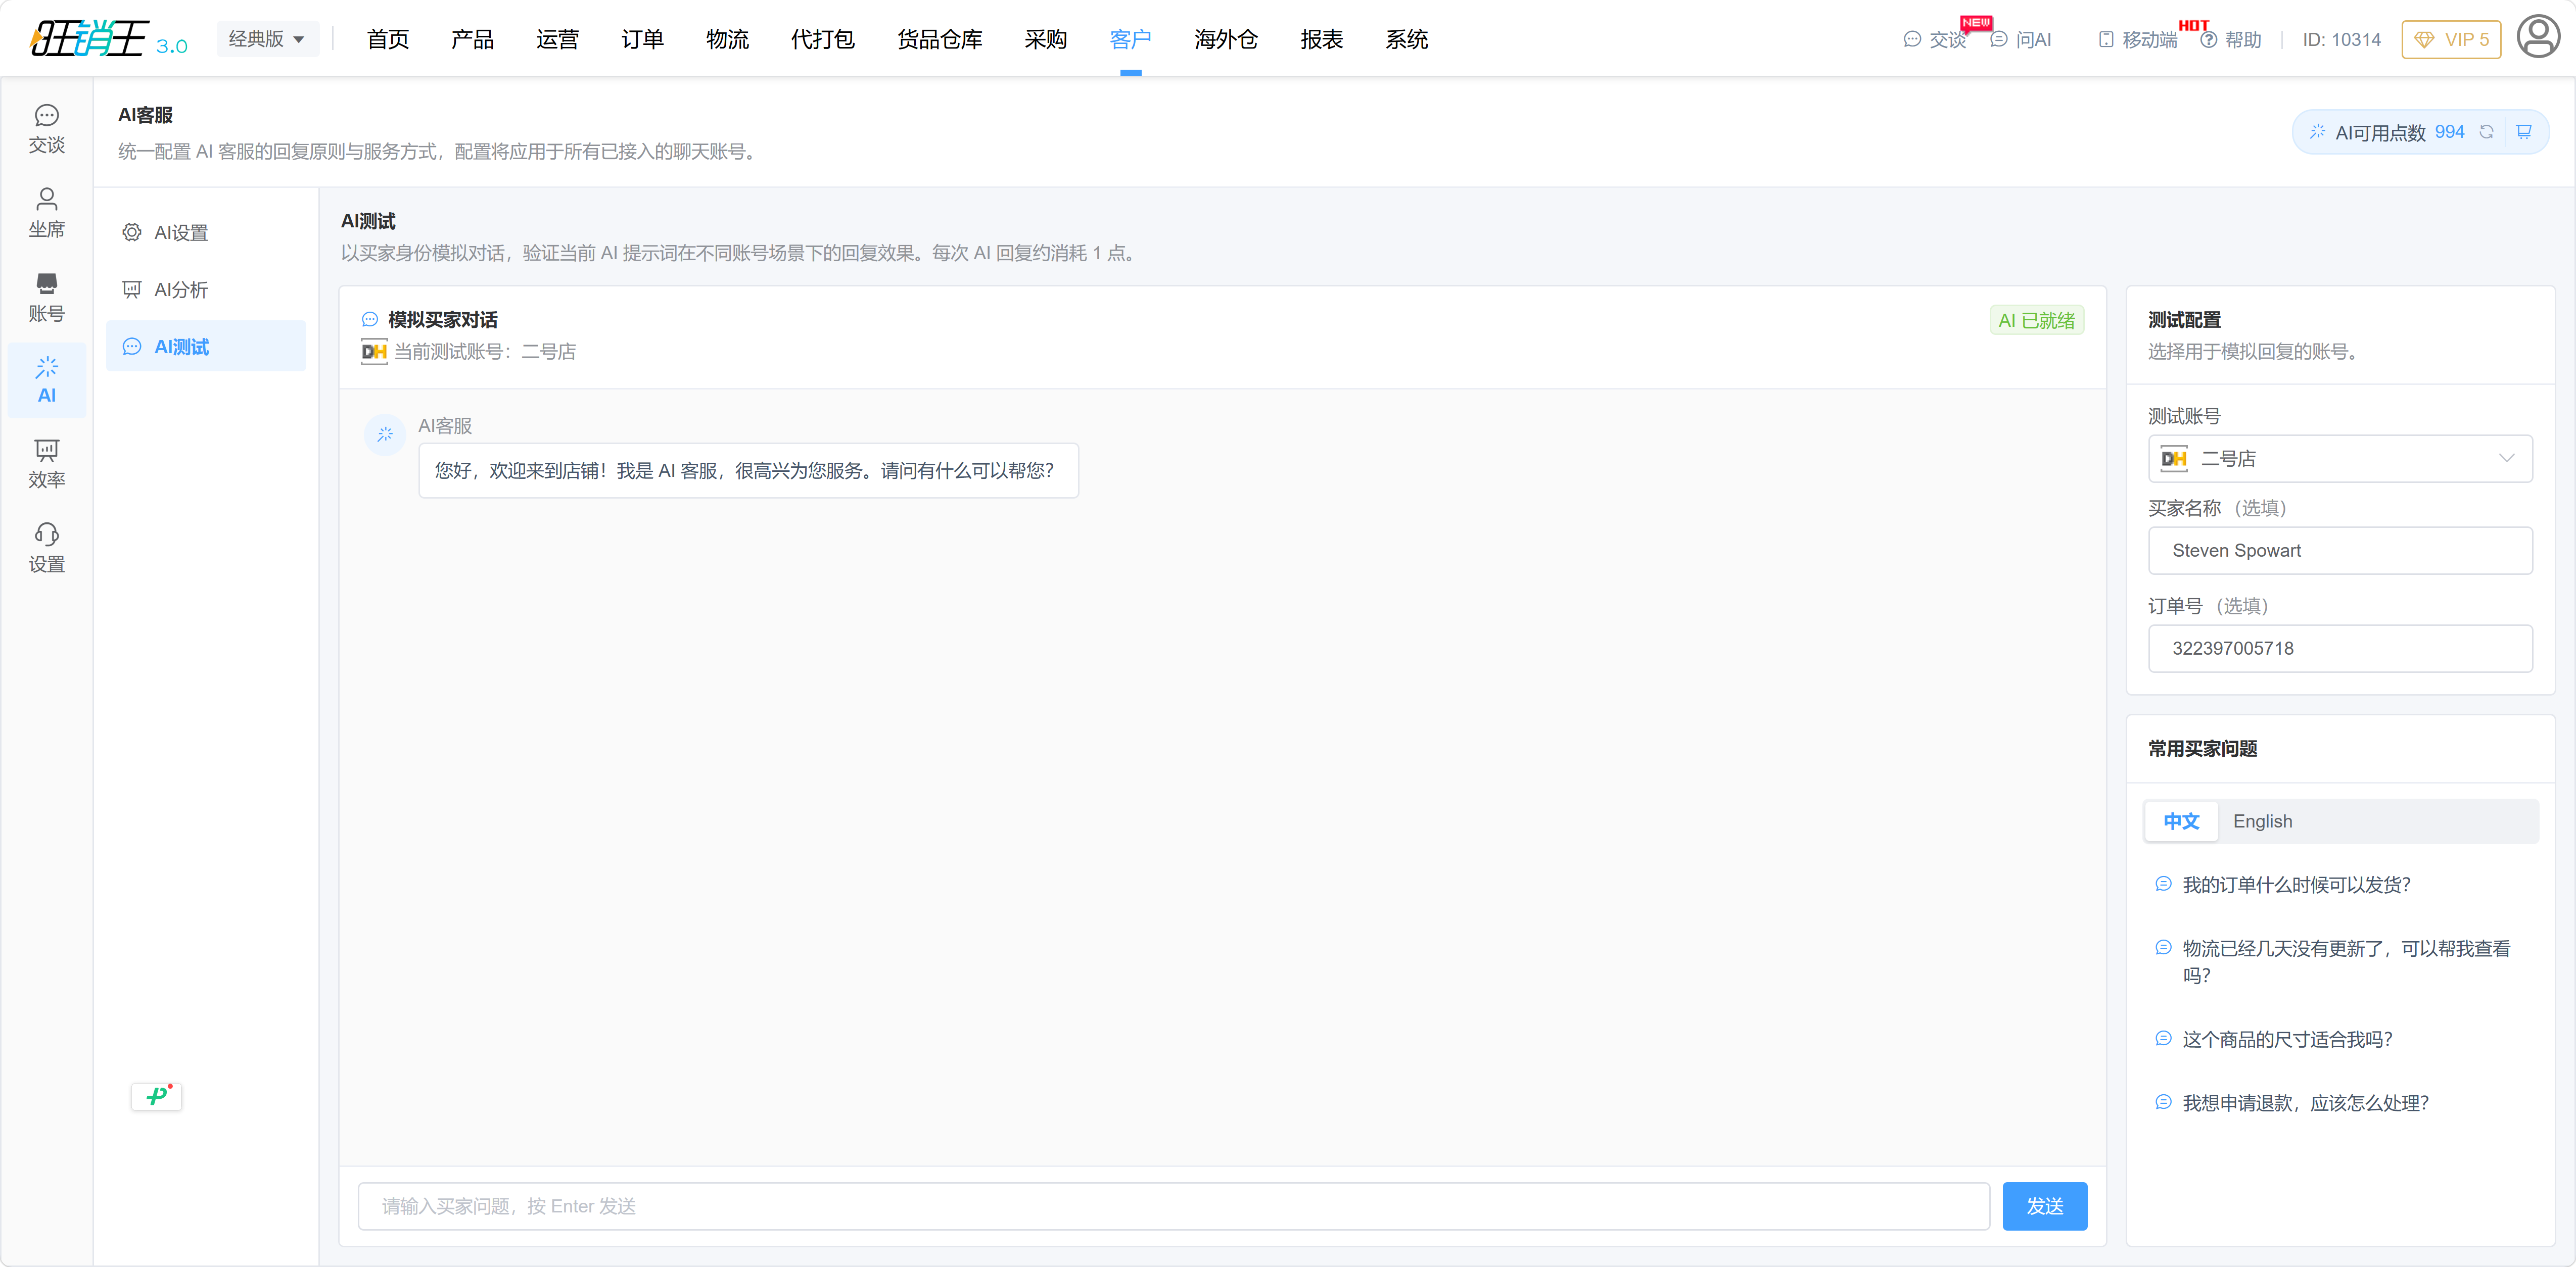Screen dimensions: 2576x1267
Task: Open 移动端 mobile link in header
Action: pyautogui.click(x=2138, y=39)
